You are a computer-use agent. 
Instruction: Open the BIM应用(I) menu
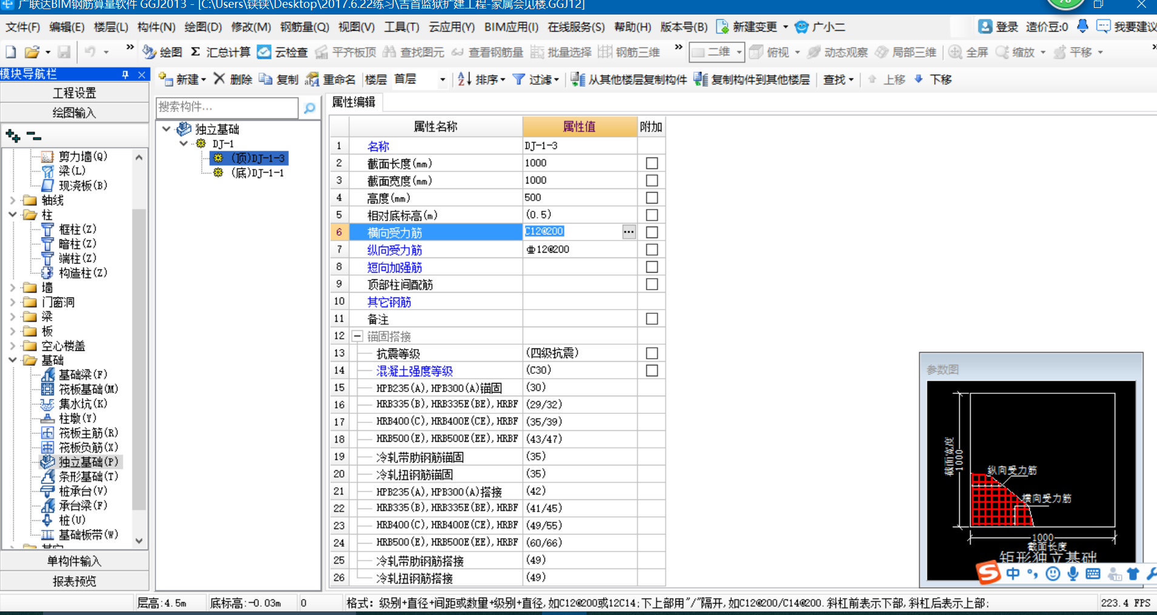click(x=511, y=27)
